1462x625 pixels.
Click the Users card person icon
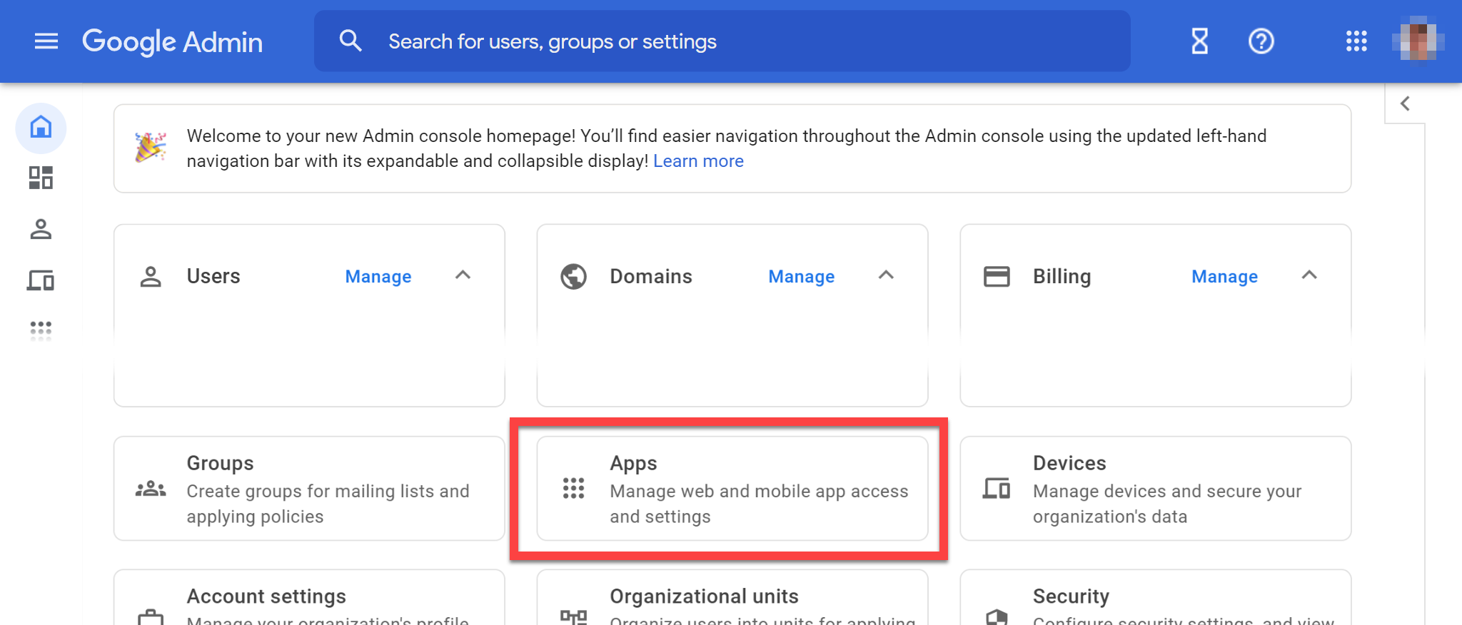(151, 276)
